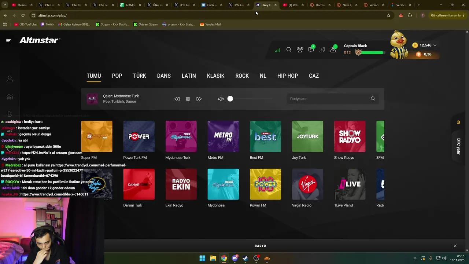Viewport: 469px width, 264px height.
Task: Open the friends group icon
Action: click(x=300, y=50)
